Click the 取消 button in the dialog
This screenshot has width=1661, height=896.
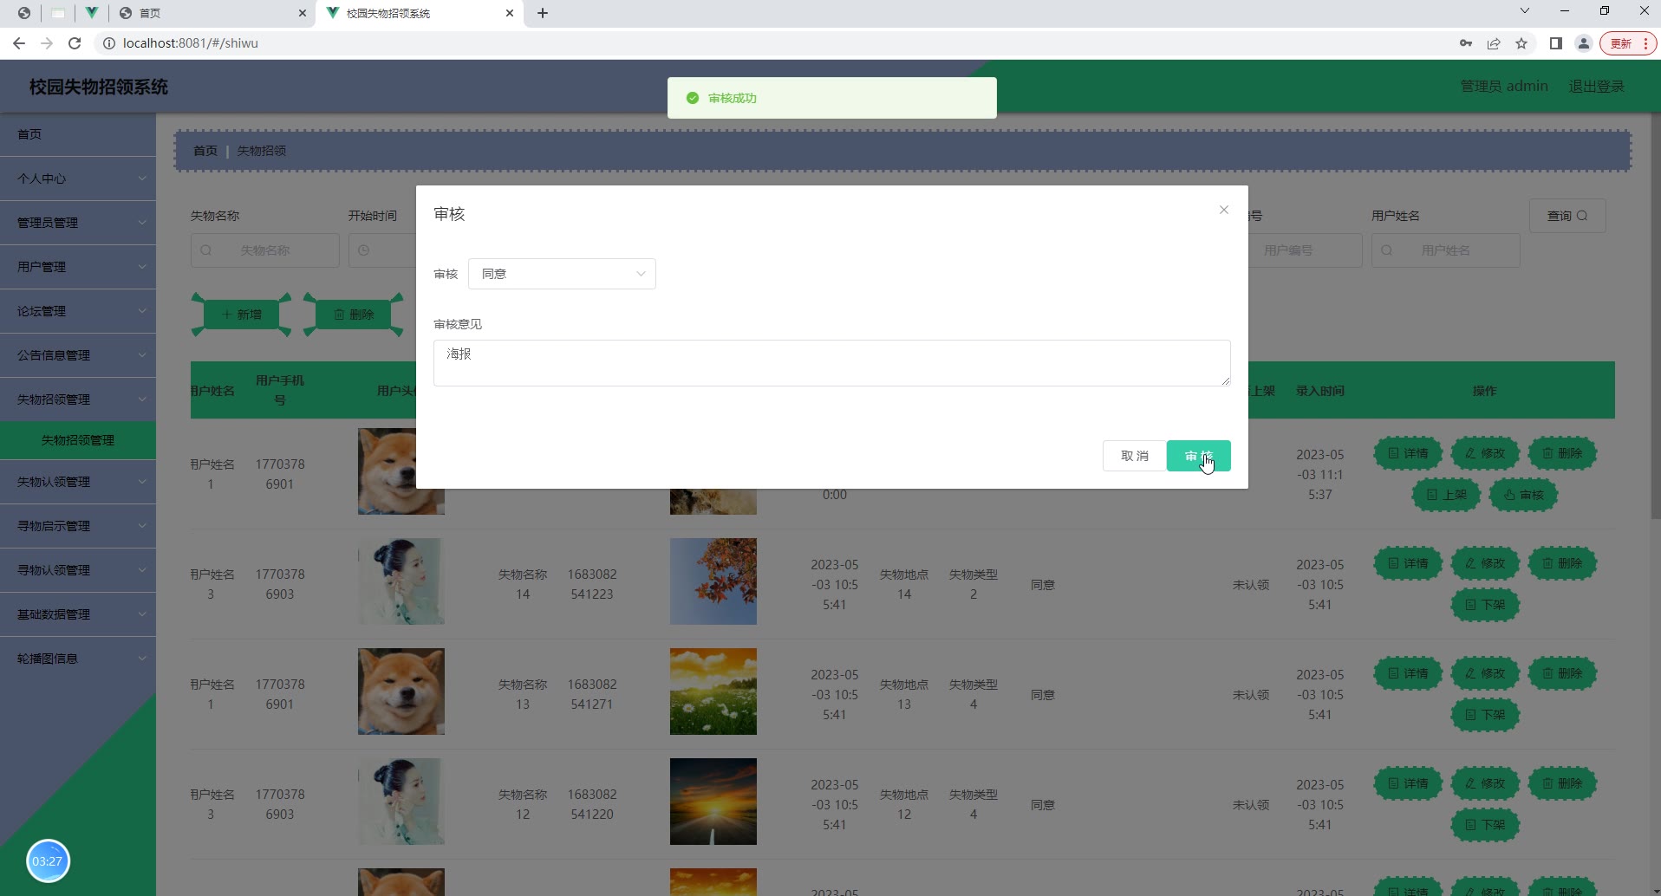pyautogui.click(x=1134, y=456)
